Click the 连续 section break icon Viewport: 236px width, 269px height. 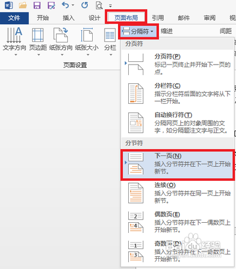136,193
